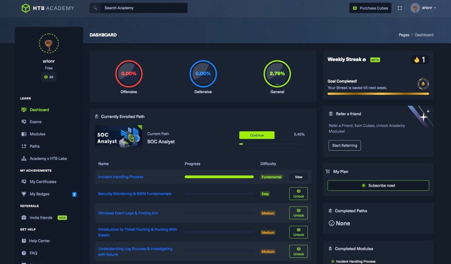Click the Search Academy input field
Image resolution: width=451 pixels, height=264 pixels.
pyautogui.click(x=143, y=8)
